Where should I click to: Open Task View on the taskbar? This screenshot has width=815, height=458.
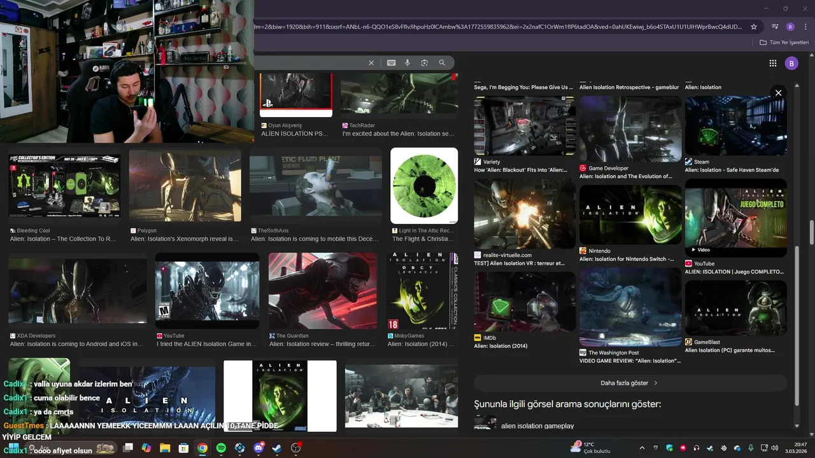128,448
